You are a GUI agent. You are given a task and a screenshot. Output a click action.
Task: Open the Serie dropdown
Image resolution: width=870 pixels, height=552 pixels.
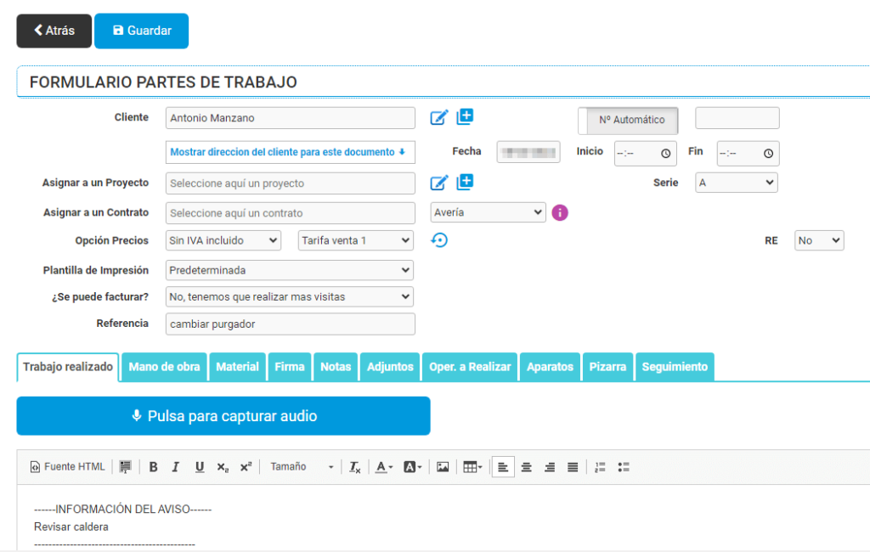pyautogui.click(x=736, y=183)
